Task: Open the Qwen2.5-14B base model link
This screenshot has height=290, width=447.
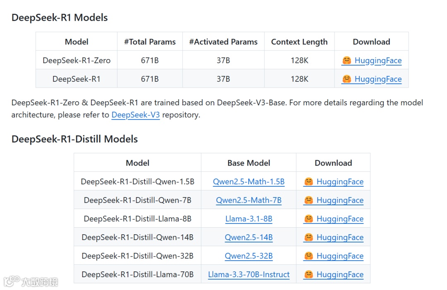Action: click(x=249, y=237)
